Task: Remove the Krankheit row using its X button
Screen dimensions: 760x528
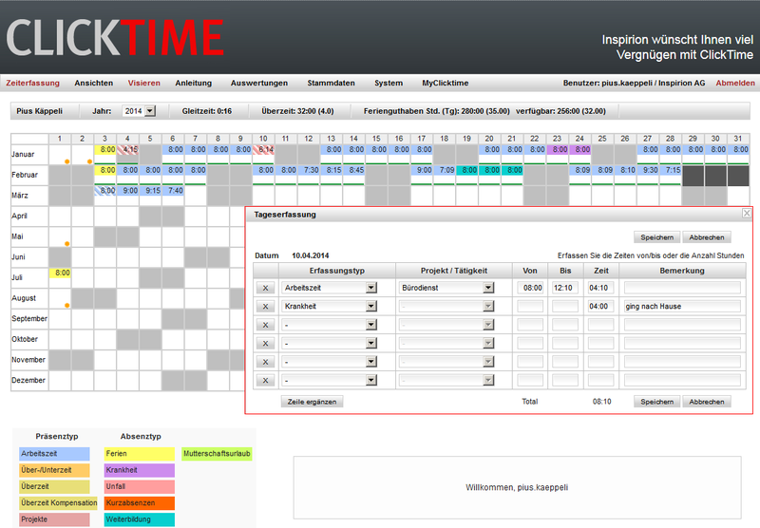Action: coord(265,307)
